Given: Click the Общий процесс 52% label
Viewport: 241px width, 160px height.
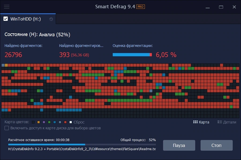Looking at the screenshot, I should [138, 140].
